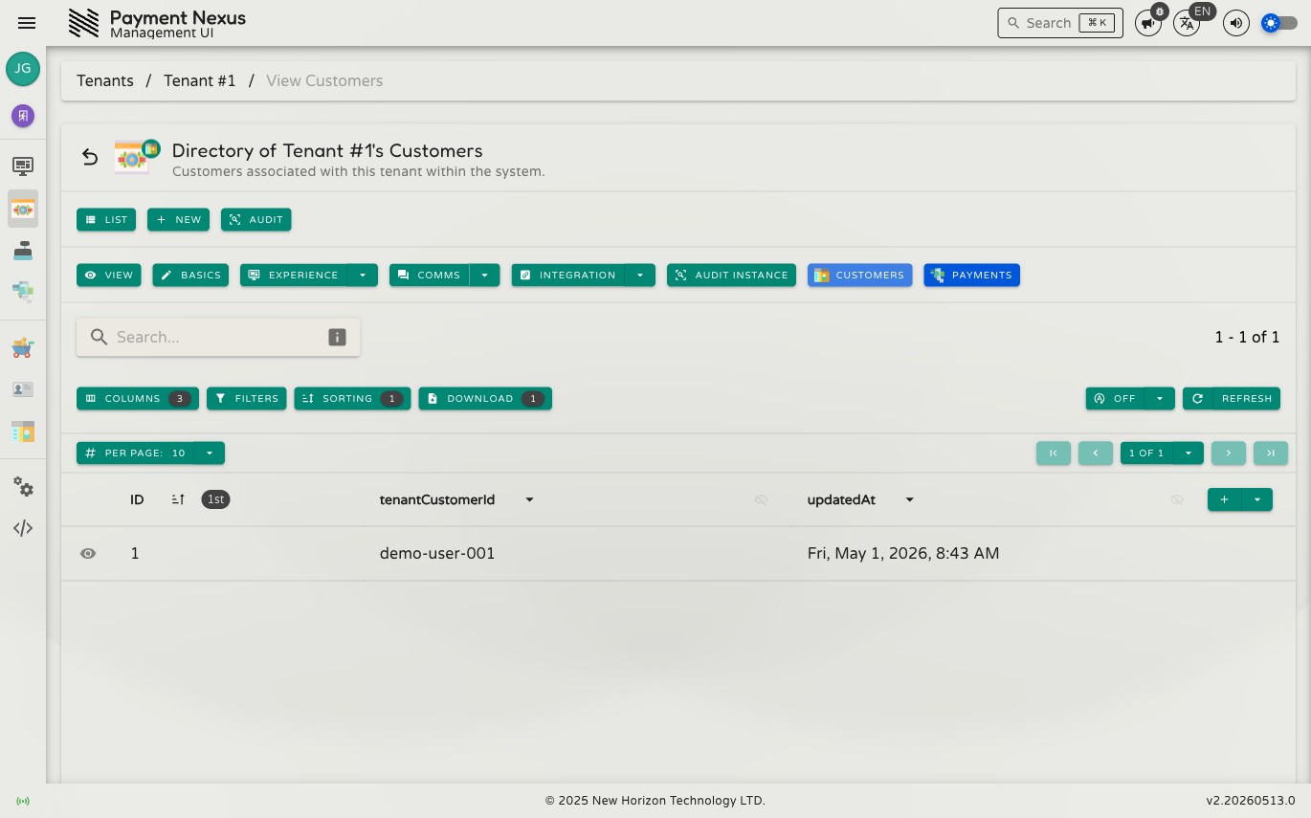Hide the updatedAt column

click(x=1177, y=499)
